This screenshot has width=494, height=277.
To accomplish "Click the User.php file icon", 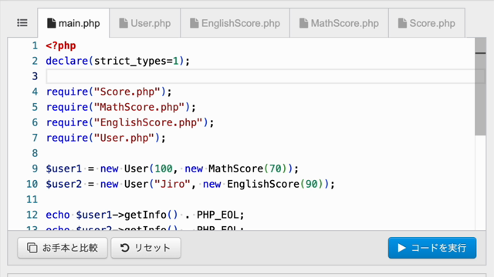I will [x=123, y=23].
